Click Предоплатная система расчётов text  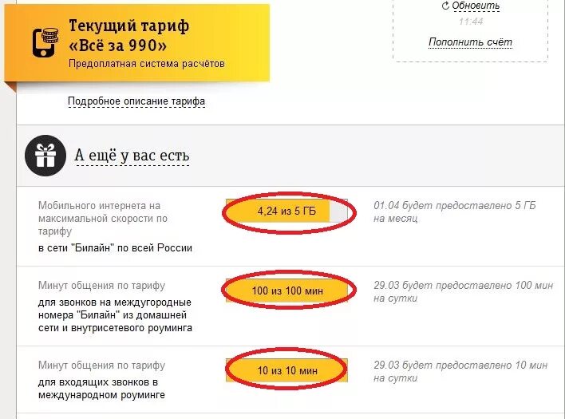click(146, 63)
